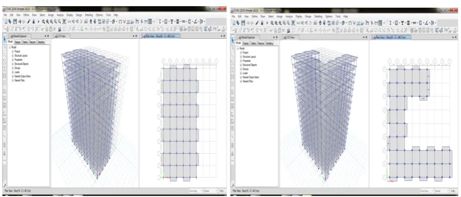Select pointer tool in L-shaped building window sidebar
This screenshot has width=461, height=197.
click(233, 41)
